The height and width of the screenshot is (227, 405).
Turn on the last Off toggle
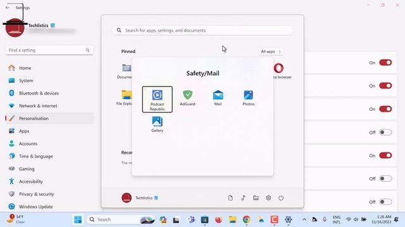(385, 202)
